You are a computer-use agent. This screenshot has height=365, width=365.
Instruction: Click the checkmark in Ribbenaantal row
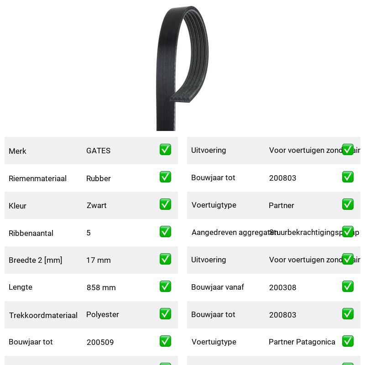pyautogui.click(x=165, y=232)
